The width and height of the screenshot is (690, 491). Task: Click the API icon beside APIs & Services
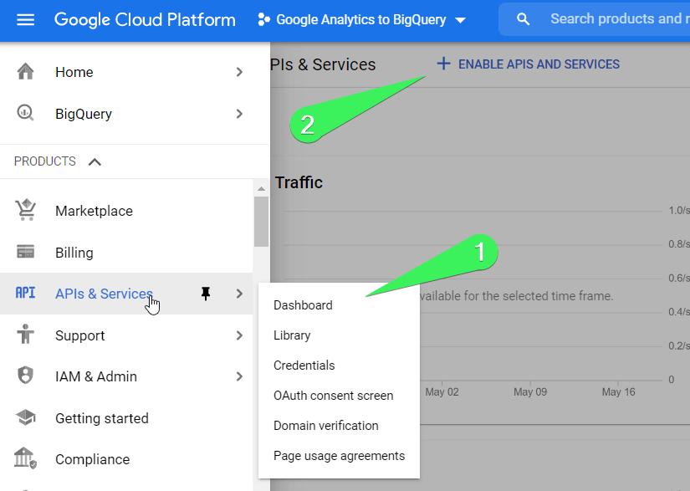click(26, 293)
